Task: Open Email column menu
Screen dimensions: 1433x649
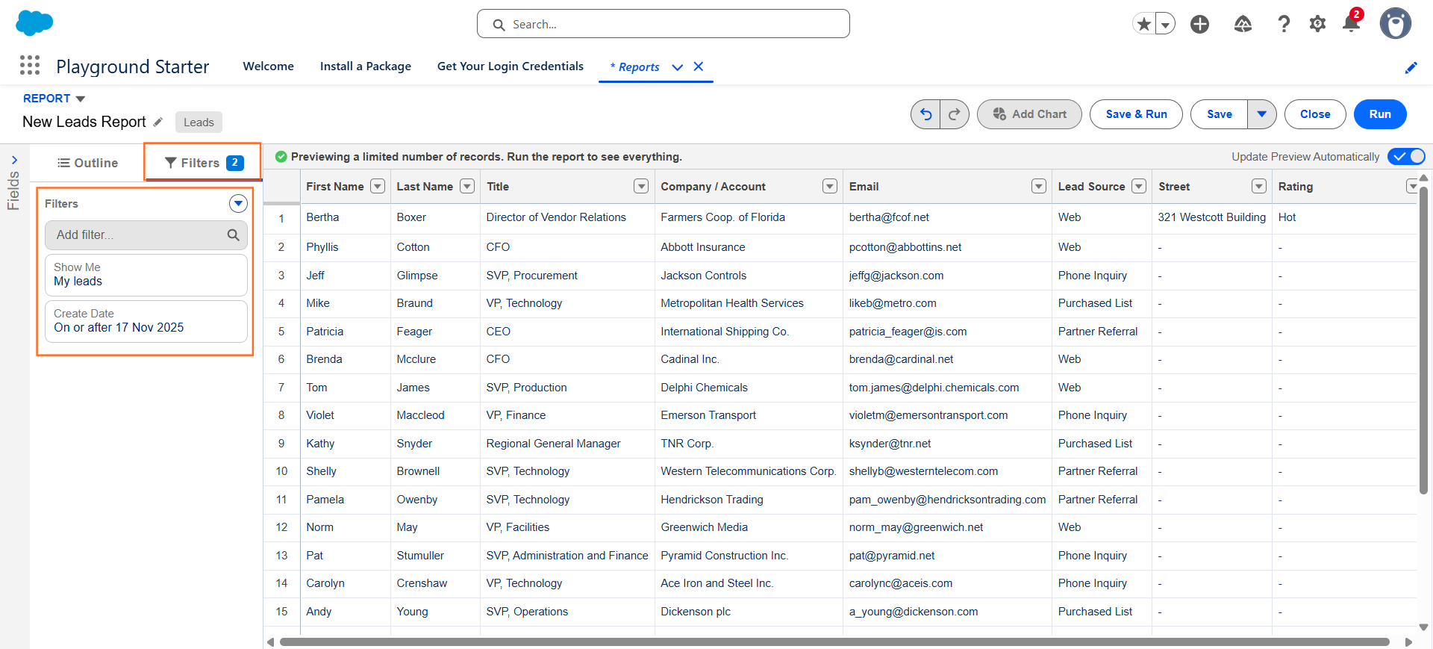Action: pos(1039,186)
